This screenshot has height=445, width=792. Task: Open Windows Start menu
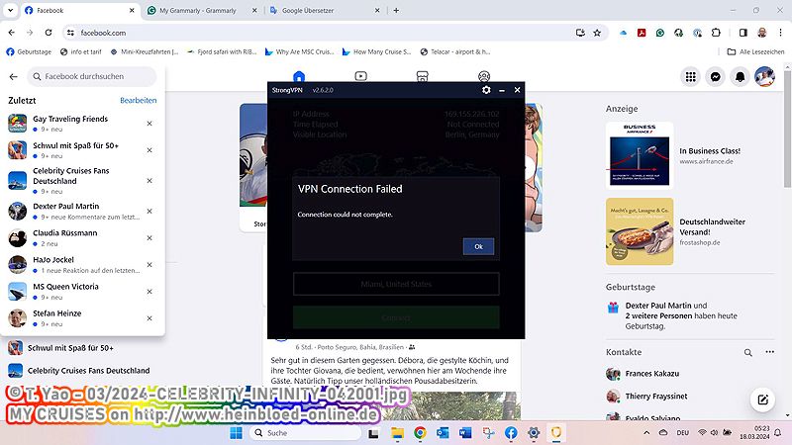236,433
